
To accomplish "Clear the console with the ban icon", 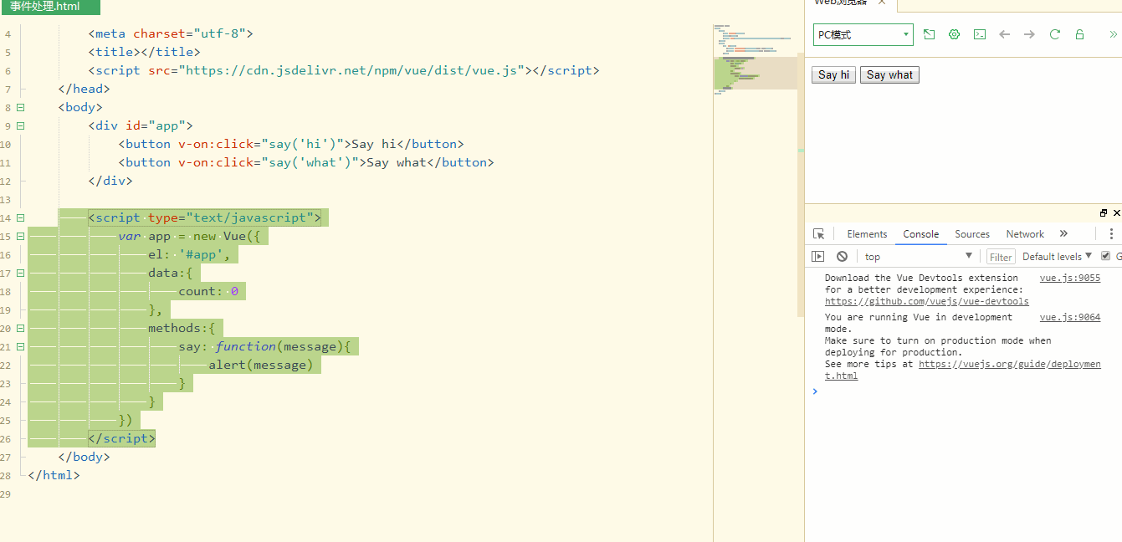I will [x=842, y=257].
